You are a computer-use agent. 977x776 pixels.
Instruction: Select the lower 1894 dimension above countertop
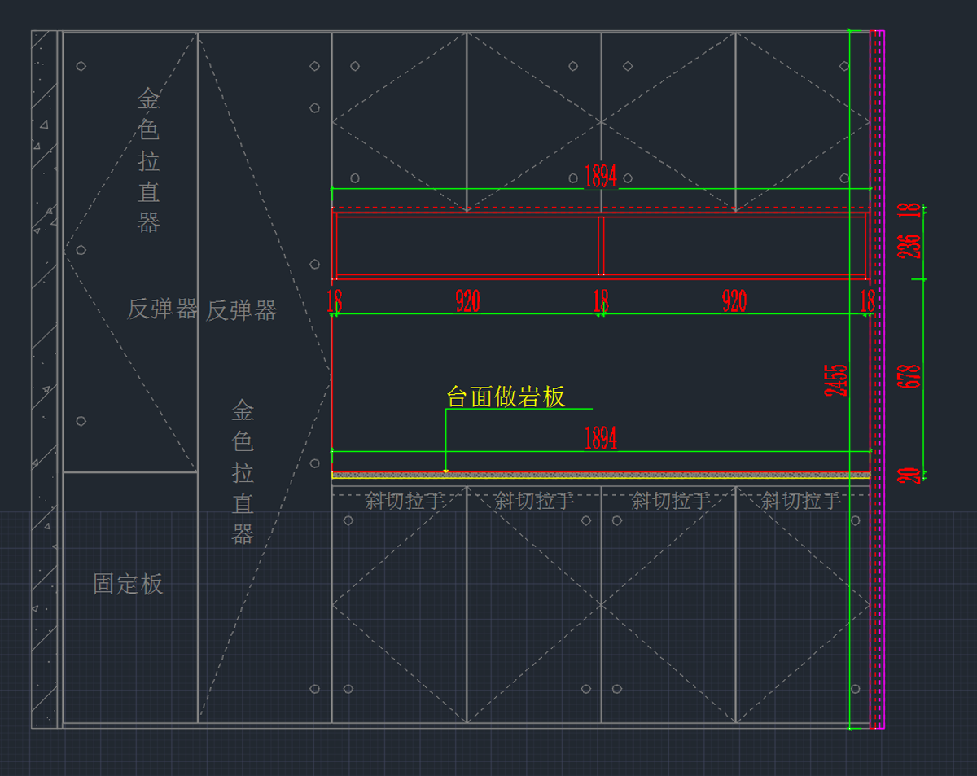tap(601, 439)
